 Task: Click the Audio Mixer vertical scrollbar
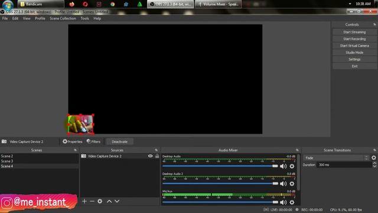(x=298, y=172)
